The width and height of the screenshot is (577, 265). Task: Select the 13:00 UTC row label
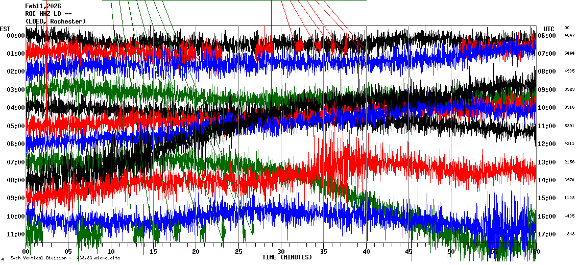[547, 162]
